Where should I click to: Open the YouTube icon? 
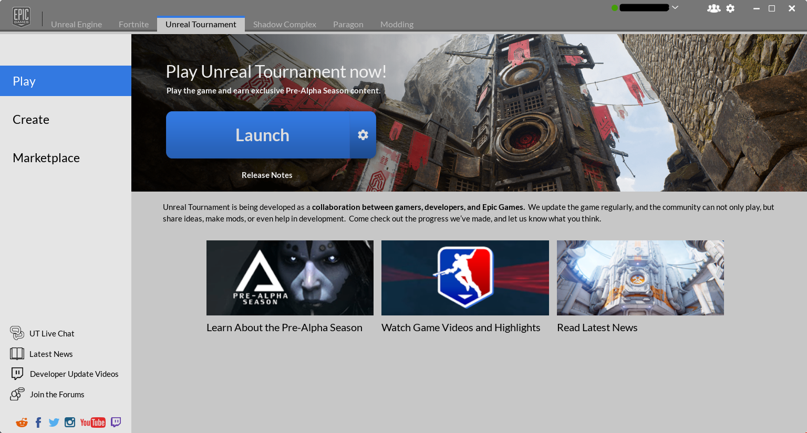pos(93,423)
